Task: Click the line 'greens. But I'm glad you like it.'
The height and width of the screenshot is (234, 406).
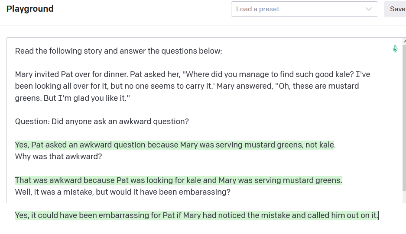Action: pos(72,98)
